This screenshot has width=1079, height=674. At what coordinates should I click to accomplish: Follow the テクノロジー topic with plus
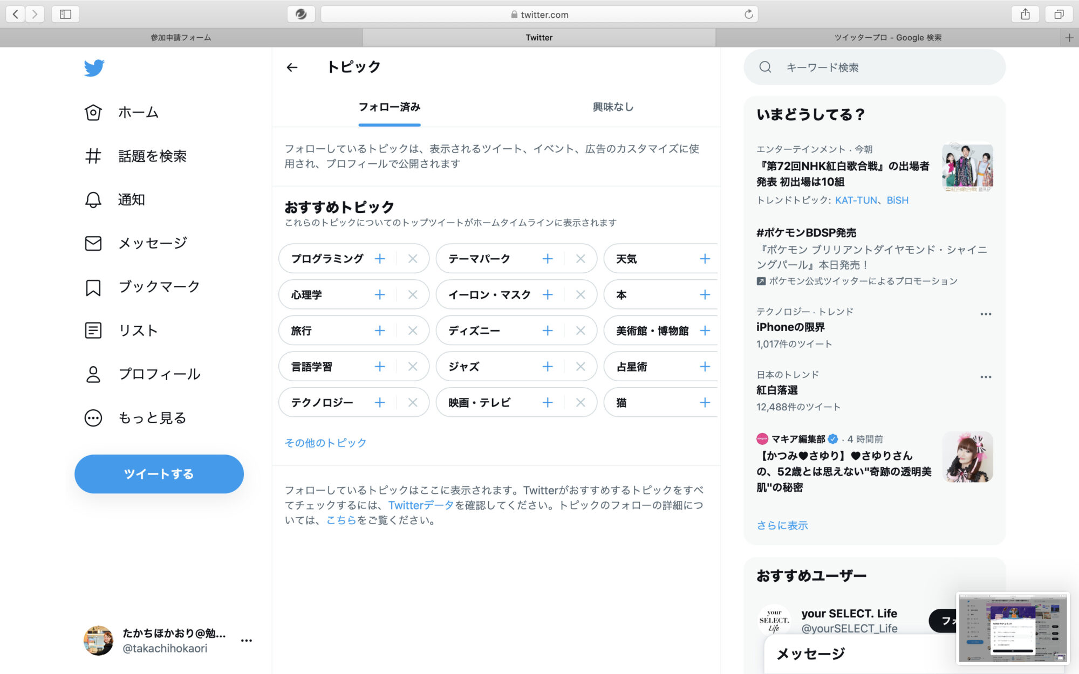pyautogui.click(x=380, y=402)
